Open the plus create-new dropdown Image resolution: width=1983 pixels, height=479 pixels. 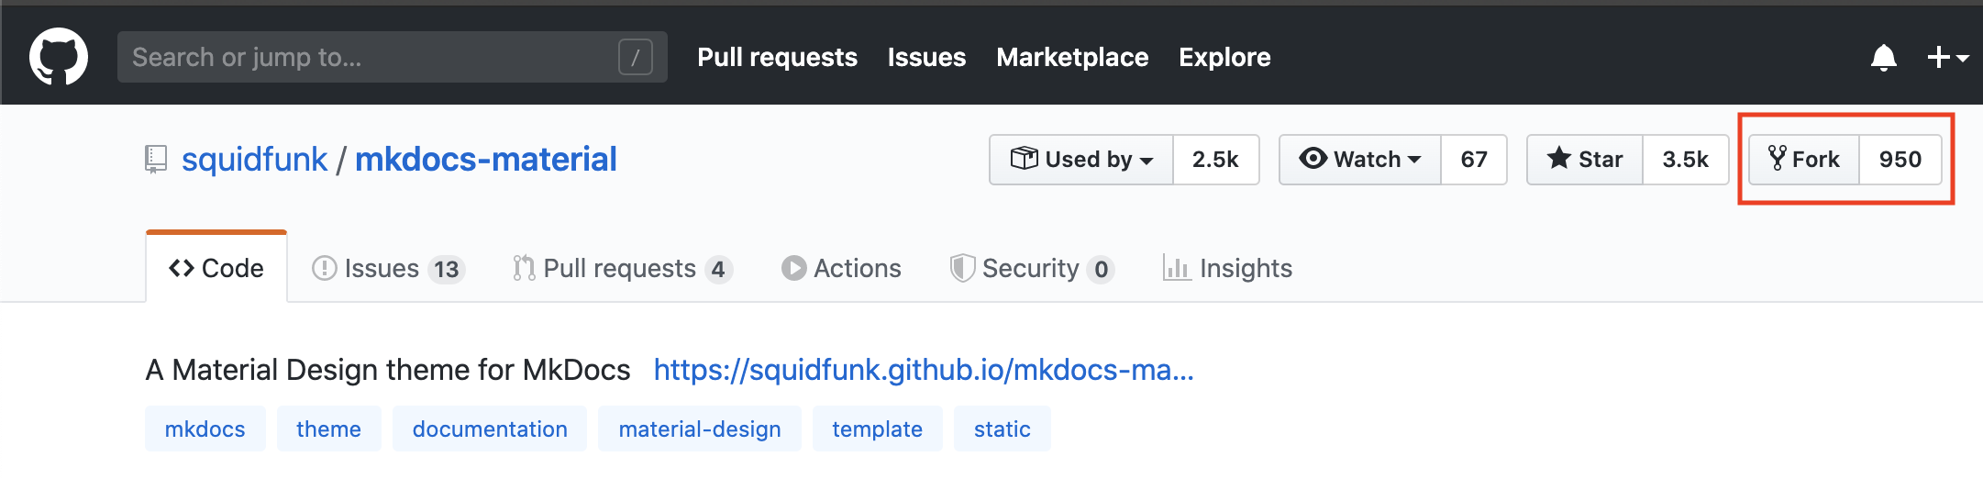tap(1948, 58)
